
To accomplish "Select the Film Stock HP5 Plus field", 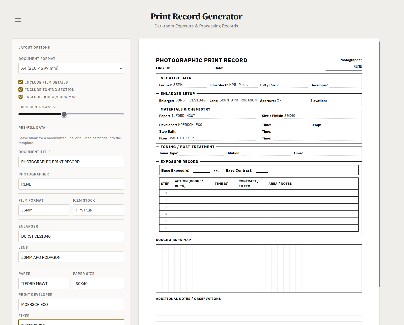I will tap(98, 210).
